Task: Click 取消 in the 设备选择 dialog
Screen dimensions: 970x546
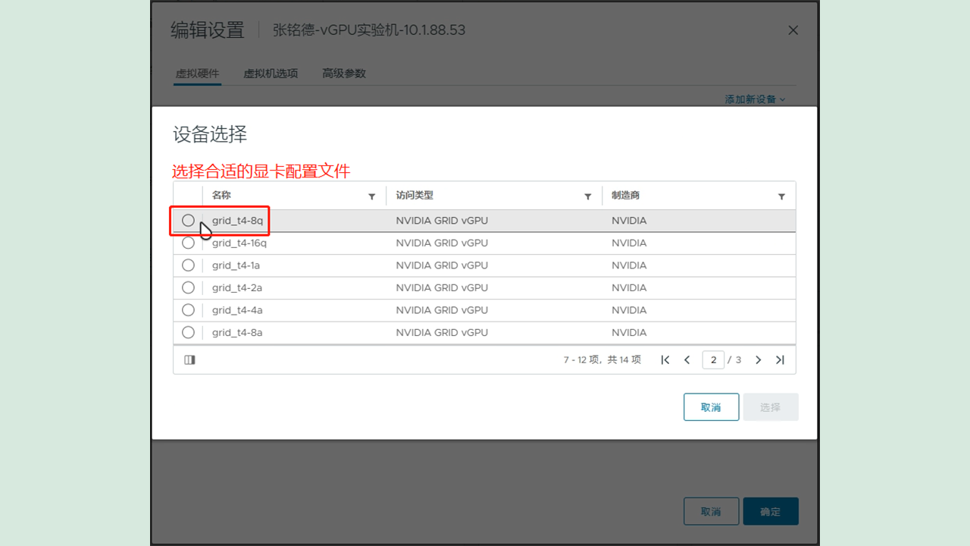Action: click(x=711, y=407)
